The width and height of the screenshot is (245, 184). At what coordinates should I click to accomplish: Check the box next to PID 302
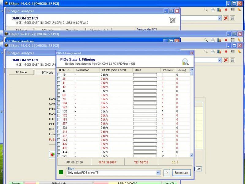59,128
